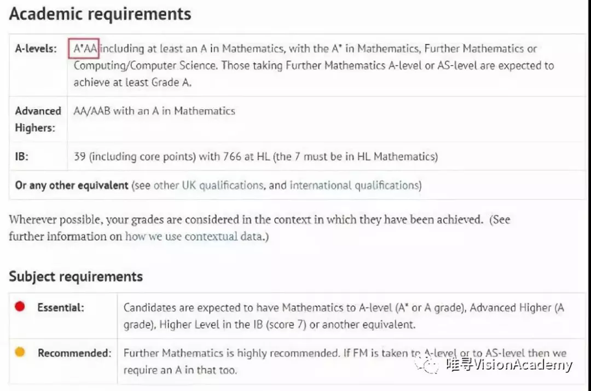Screen dimensions: 591x391
Task: Click the highlighted A*AA grade box
Action: point(84,48)
